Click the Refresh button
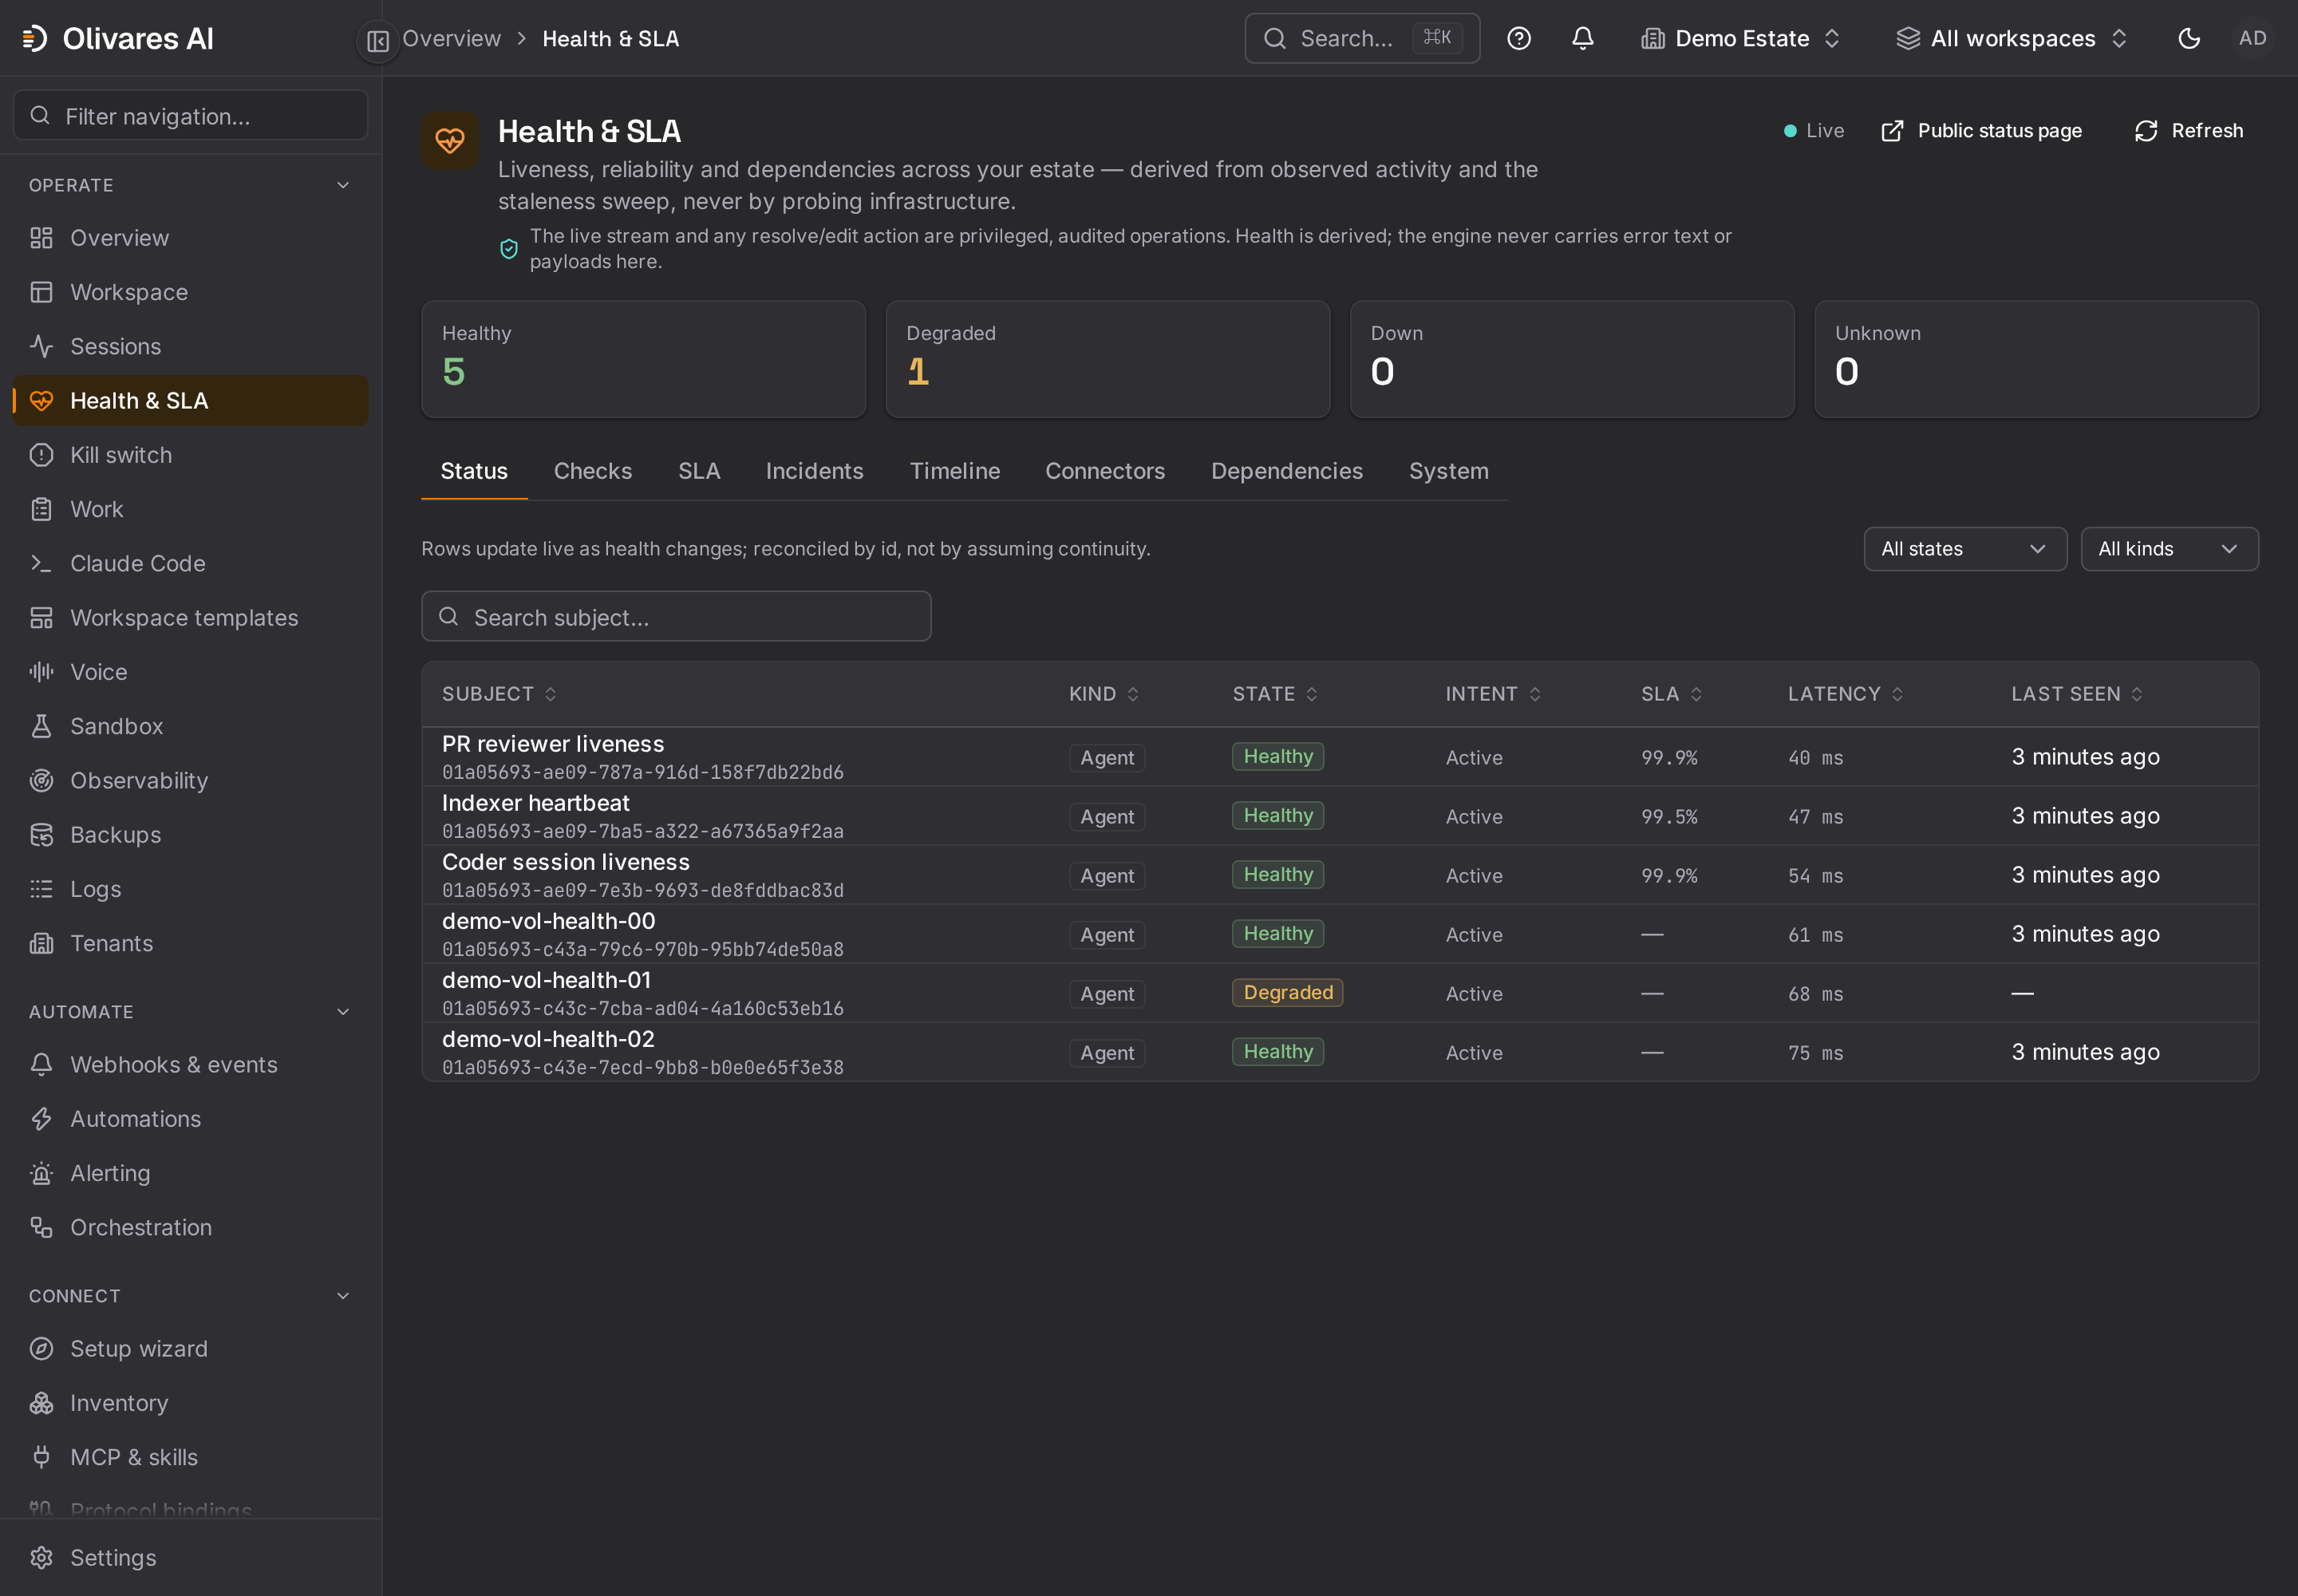The height and width of the screenshot is (1596, 2298). [x=2188, y=131]
